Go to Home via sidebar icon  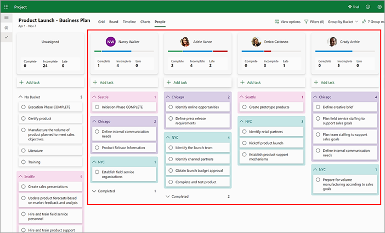point(6,27)
